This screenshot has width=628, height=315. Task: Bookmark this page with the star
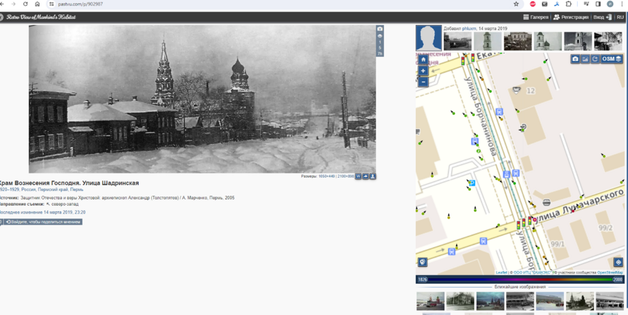click(x=516, y=4)
